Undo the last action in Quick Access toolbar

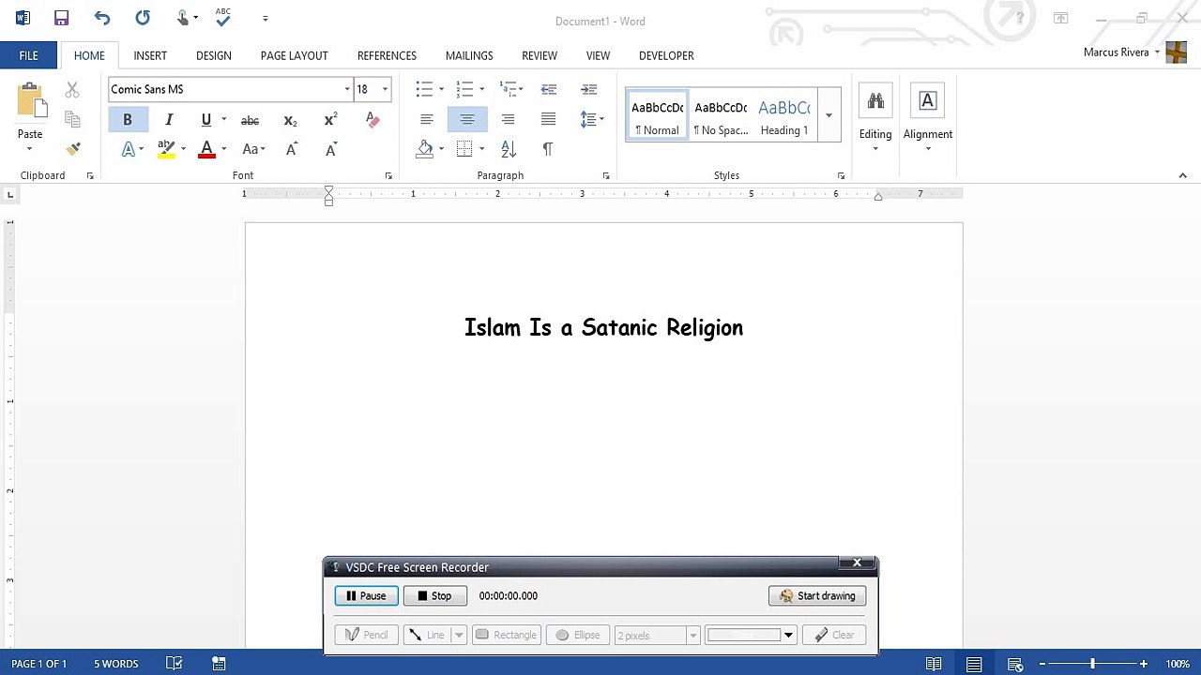tap(101, 18)
